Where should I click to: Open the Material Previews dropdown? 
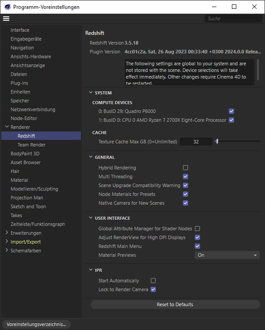point(227,255)
